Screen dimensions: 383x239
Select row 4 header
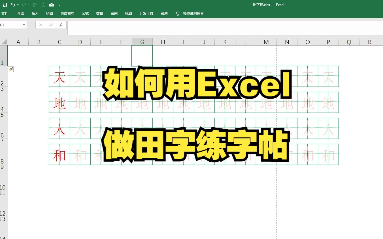pyautogui.click(x=4, y=102)
